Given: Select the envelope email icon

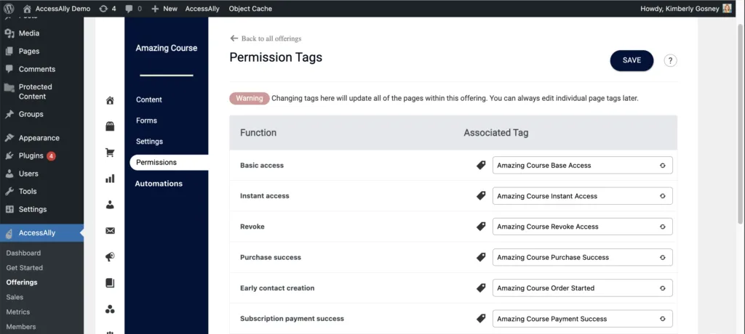Looking at the screenshot, I should coord(110,231).
